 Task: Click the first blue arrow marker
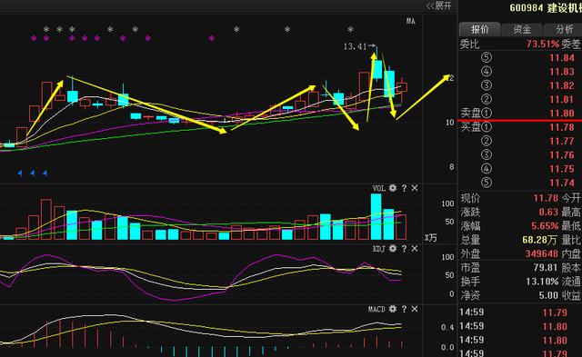pos(20,173)
